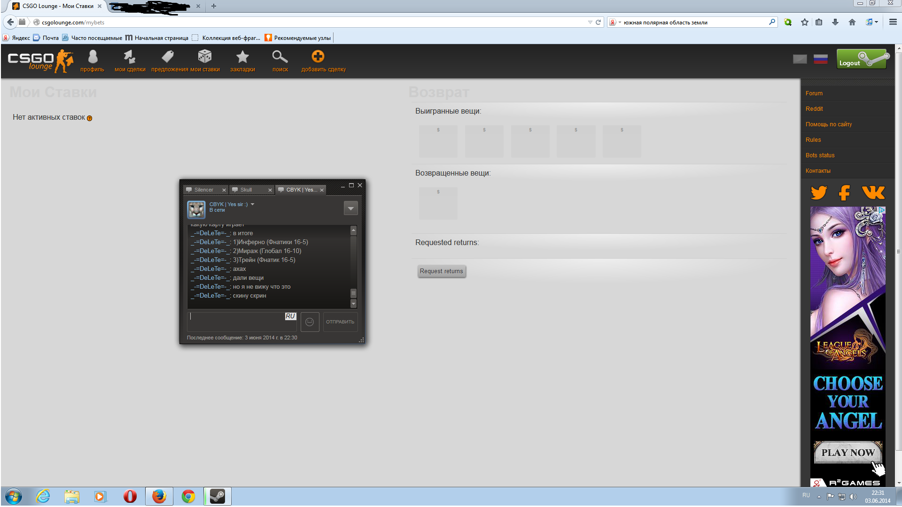Image resolution: width=902 pixels, height=507 pixels.
Task: Open the my trades icon (мои сделки)
Action: [129, 57]
